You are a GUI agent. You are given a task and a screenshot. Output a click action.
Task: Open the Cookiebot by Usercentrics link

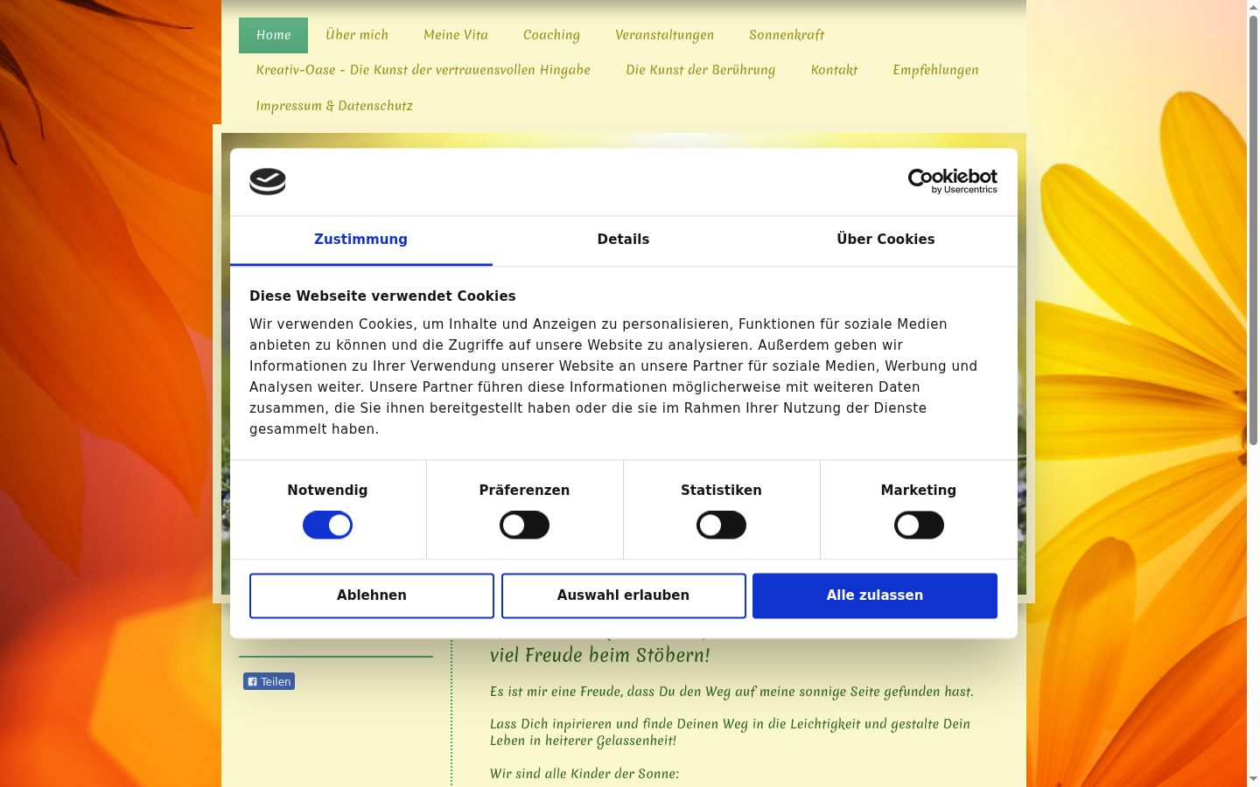coord(952,181)
